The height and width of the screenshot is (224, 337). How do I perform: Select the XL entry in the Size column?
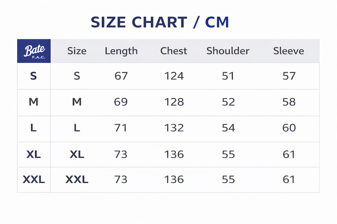coord(77,154)
